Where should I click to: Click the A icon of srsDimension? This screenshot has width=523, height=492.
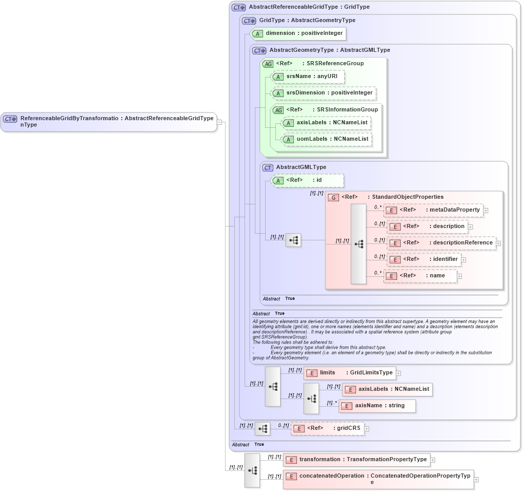[278, 93]
